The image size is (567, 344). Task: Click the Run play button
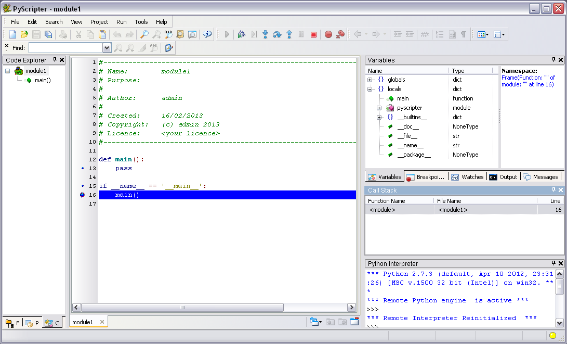click(x=227, y=34)
